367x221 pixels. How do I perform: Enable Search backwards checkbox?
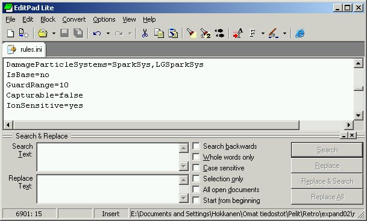pos(196,146)
